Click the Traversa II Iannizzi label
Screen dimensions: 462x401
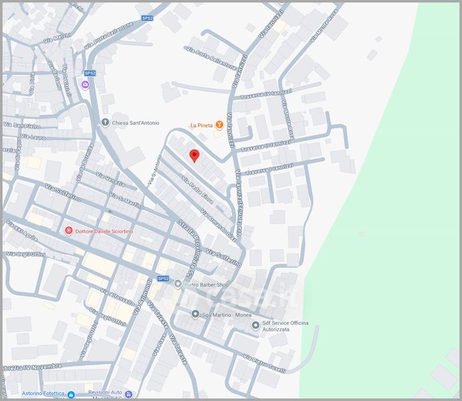tap(266, 146)
